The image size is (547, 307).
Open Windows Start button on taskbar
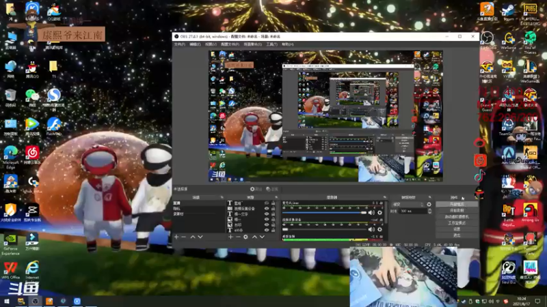(x=7, y=301)
